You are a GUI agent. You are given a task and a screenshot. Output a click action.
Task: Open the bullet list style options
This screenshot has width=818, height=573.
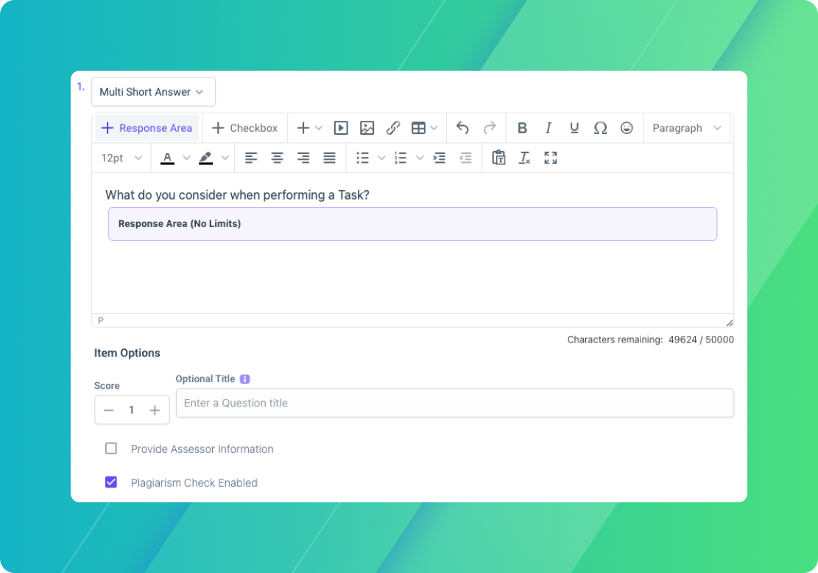click(381, 158)
